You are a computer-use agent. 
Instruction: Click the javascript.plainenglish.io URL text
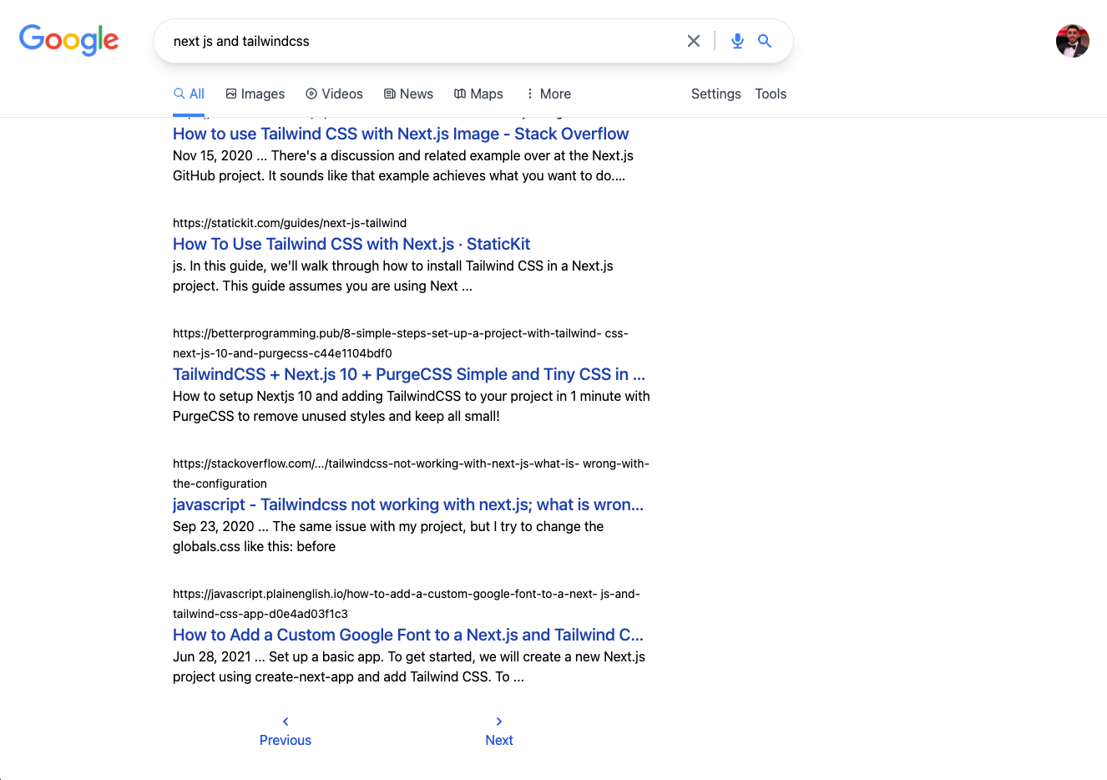pos(407,604)
